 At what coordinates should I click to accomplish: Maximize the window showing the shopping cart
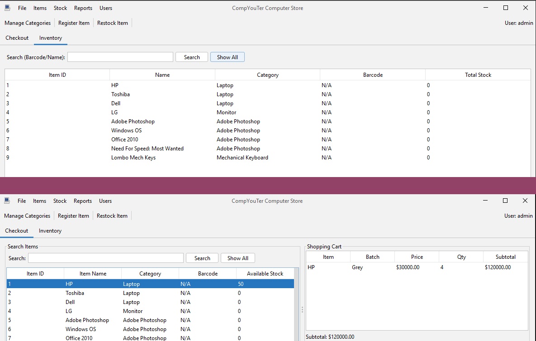505,201
